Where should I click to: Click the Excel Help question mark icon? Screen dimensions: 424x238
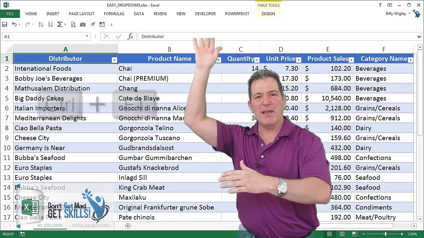pos(380,5)
